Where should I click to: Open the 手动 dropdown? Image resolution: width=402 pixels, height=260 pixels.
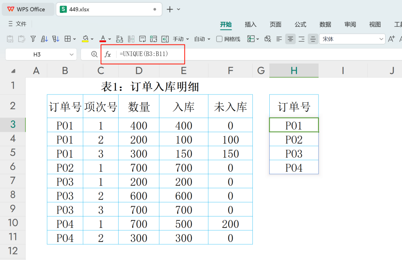coord(181,39)
